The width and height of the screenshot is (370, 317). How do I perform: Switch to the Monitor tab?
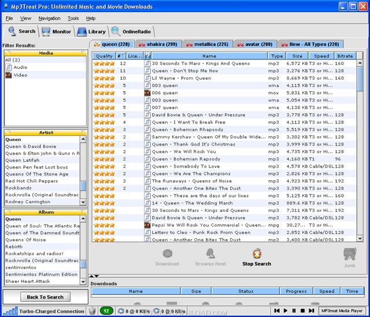[x=57, y=32]
